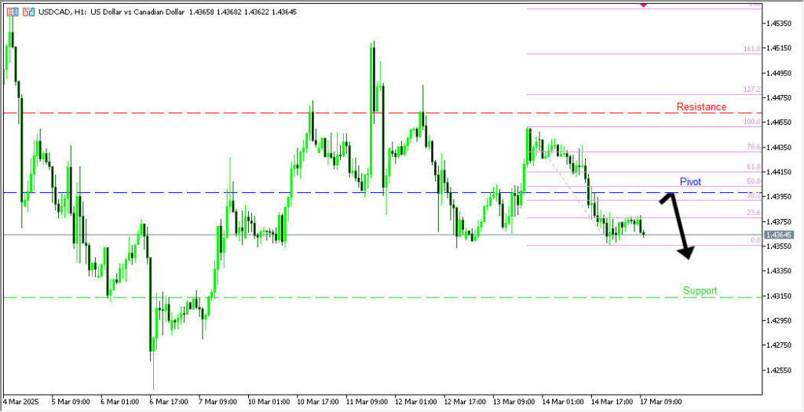Select the red dashed Resistance line
This screenshot has height=412, width=804.
[314, 113]
